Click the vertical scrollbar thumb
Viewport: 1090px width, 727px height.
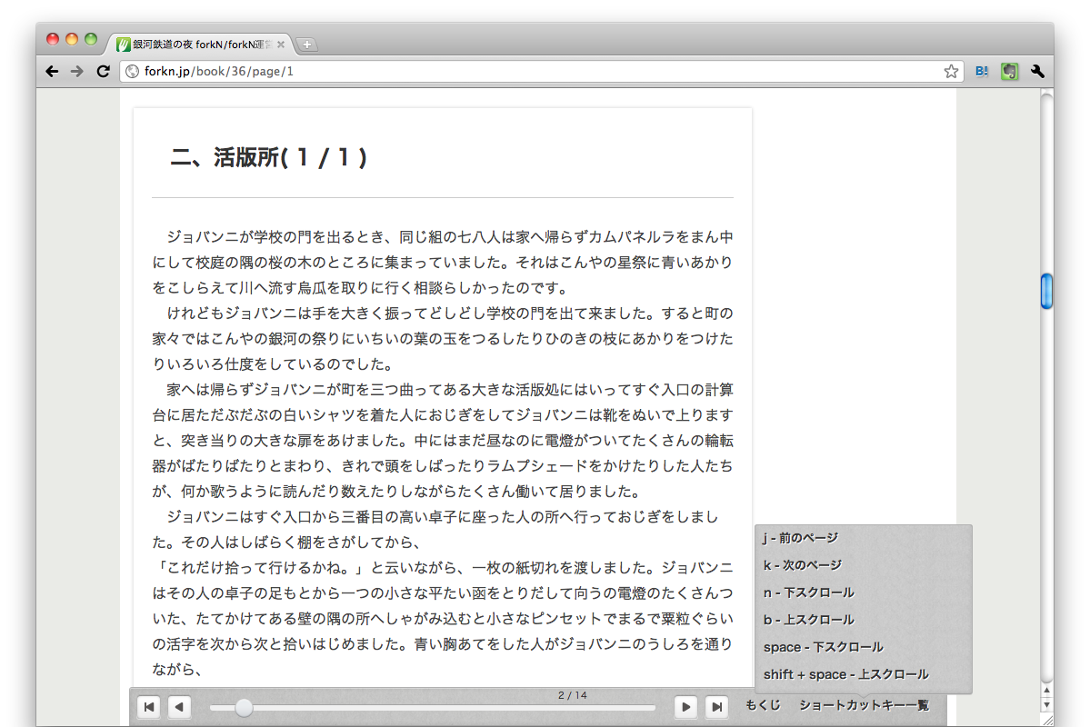click(1046, 291)
